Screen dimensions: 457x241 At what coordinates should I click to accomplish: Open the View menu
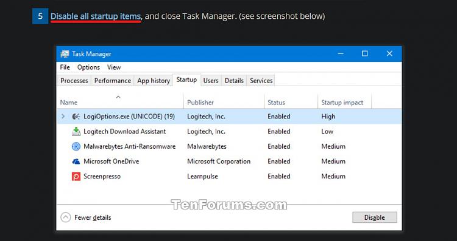[114, 67]
